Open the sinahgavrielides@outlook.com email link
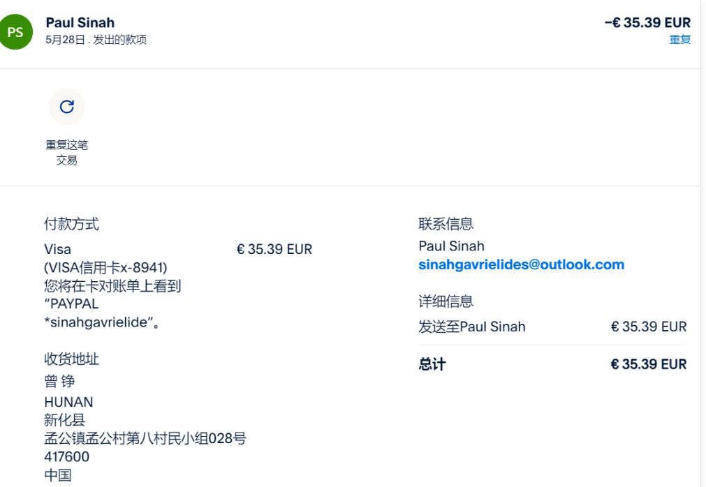 pos(521,264)
